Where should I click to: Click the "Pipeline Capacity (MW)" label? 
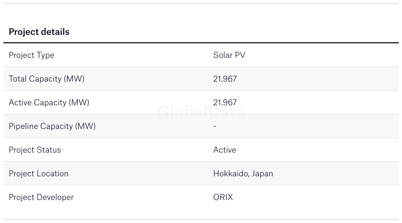[x=52, y=126]
